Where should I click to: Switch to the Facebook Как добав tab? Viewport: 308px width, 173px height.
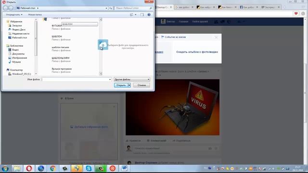click(x=249, y=7)
